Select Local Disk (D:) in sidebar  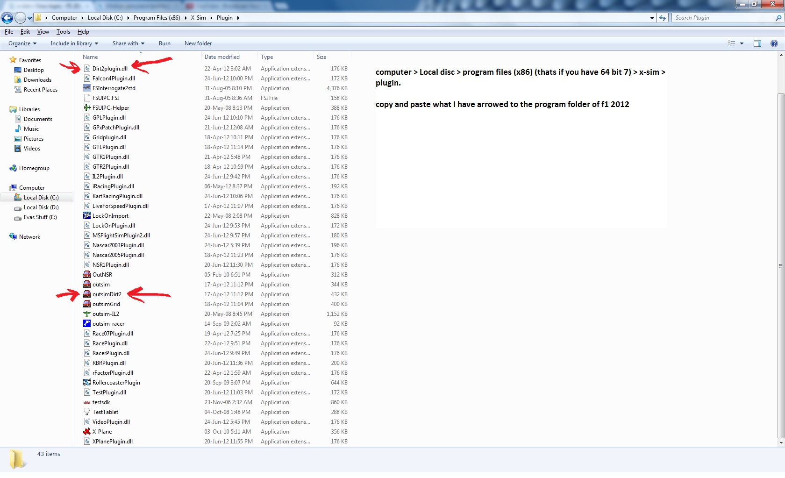click(41, 207)
